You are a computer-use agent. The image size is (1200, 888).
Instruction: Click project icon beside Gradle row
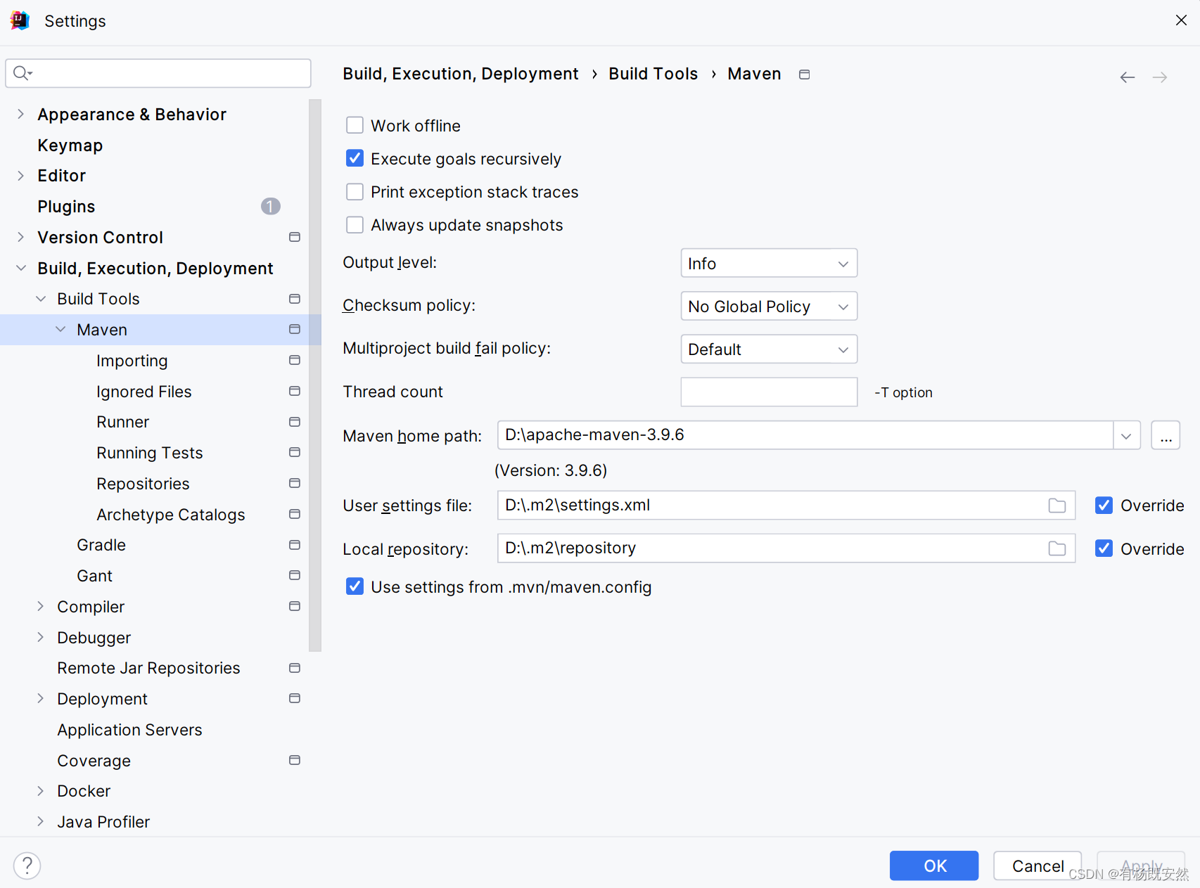tap(295, 545)
